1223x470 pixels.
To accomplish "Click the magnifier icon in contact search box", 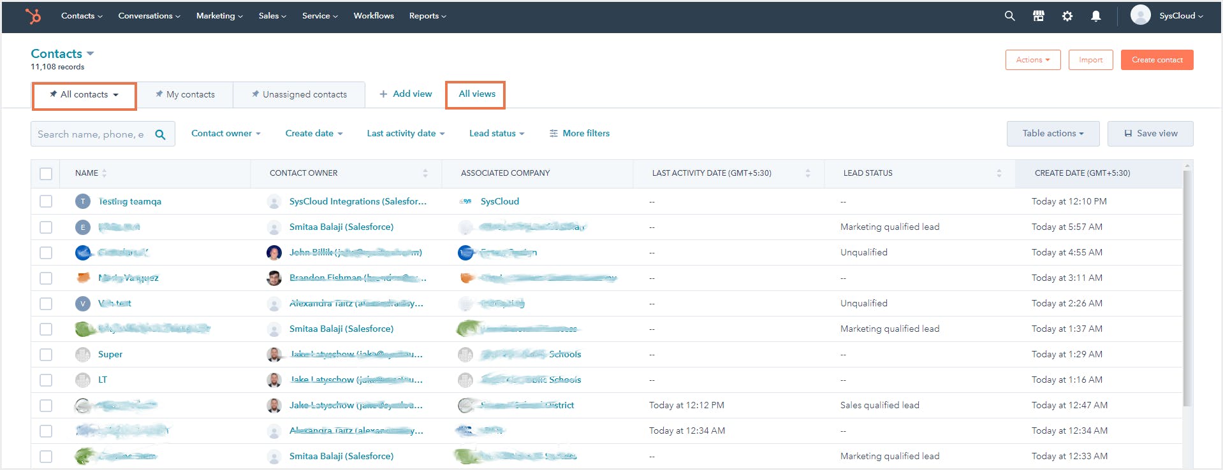I will [x=161, y=134].
